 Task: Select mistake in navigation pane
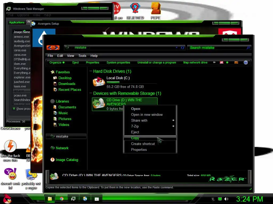click(66, 136)
